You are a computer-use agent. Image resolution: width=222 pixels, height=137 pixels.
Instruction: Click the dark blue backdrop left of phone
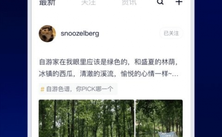(x=14, y=68)
